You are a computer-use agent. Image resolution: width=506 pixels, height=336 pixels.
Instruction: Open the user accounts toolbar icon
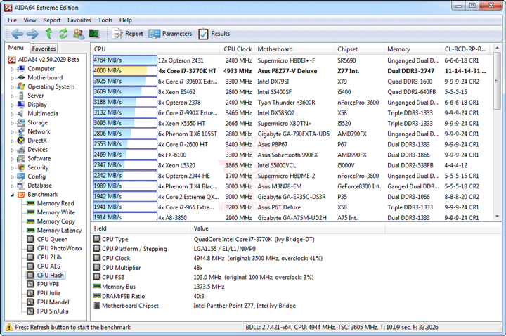coord(79,34)
